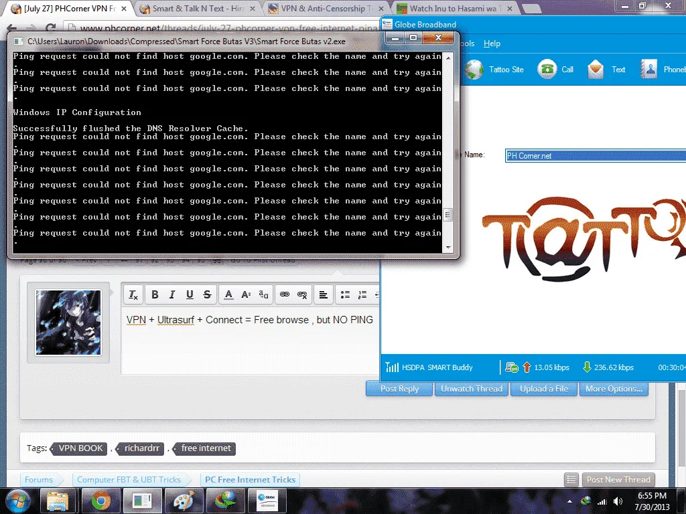Viewport: 686px width, 514px height.
Task: Open Help menu in Globe Broadband
Action: coord(492,44)
